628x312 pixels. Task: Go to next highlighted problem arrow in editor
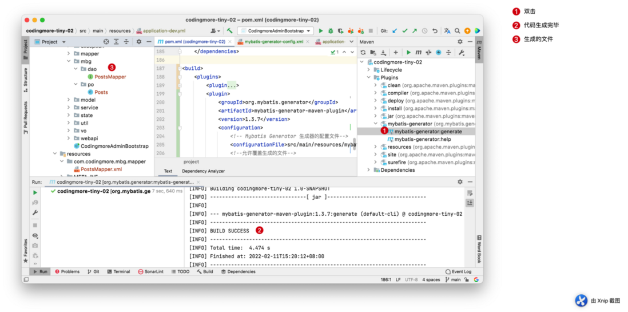pos(352,52)
